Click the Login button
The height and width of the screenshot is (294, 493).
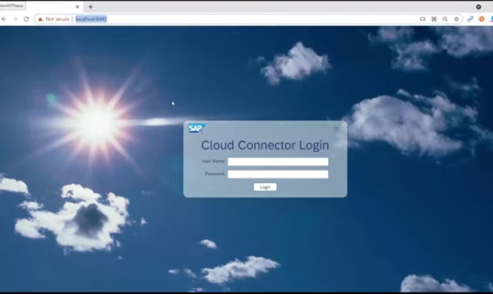click(265, 187)
